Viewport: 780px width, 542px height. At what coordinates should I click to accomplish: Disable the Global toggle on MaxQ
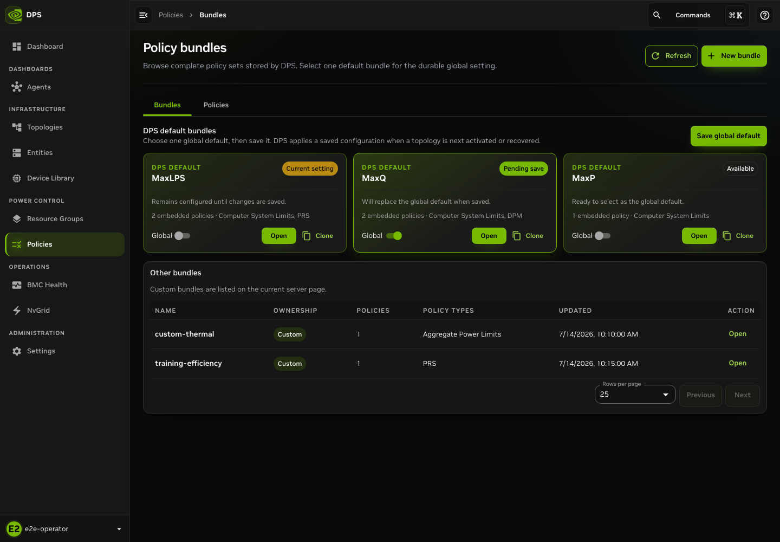[394, 236]
